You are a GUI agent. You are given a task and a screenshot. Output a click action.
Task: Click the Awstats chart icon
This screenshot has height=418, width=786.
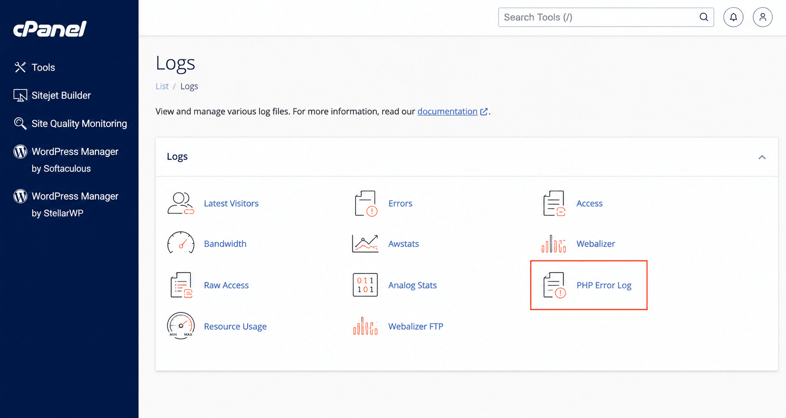click(x=365, y=243)
